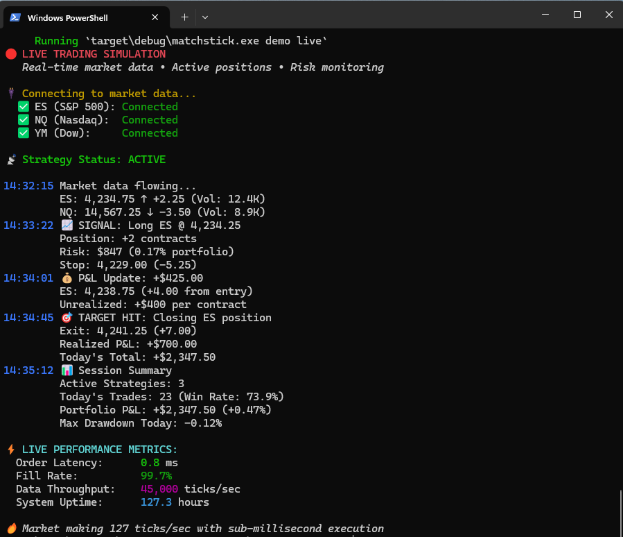Image resolution: width=623 pixels, height=537 pixels.
Task: Click the chart icon beside SIGNAL Long ES
Action: [x=67, y=225]
